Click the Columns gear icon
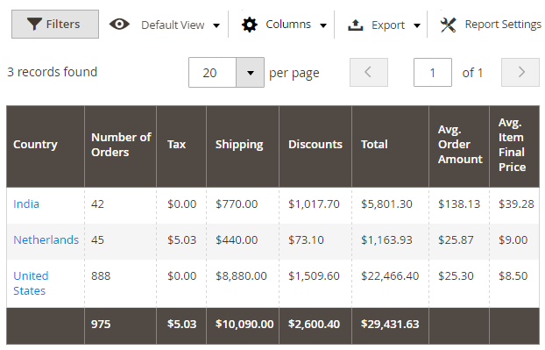545x350 pixels. 249,25
